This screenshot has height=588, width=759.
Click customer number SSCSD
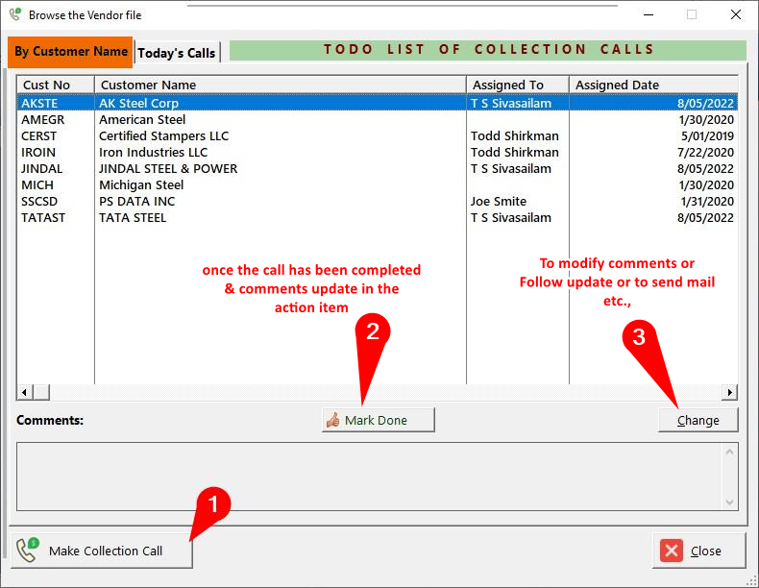point(39,202)
